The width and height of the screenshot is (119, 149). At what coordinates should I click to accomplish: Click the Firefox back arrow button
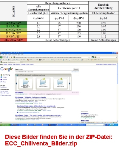1,57
